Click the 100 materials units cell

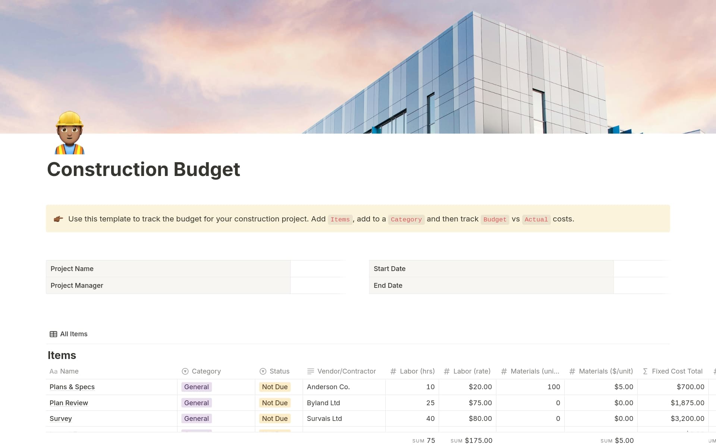tap(530, 387)
